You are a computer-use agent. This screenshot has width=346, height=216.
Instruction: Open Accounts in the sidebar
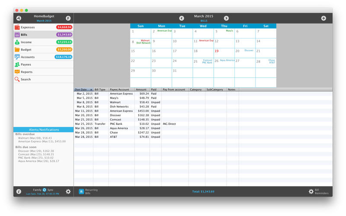27,57
